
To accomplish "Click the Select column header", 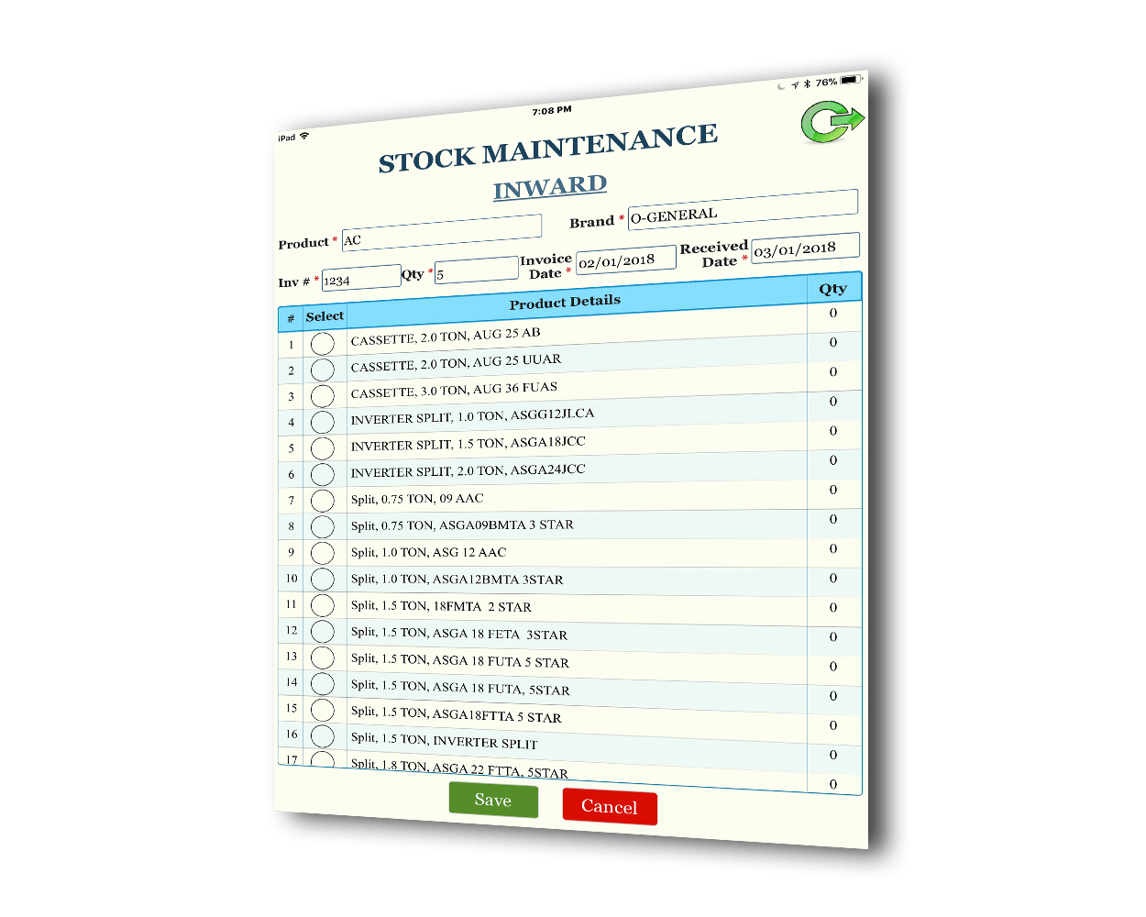I will 325,316.
